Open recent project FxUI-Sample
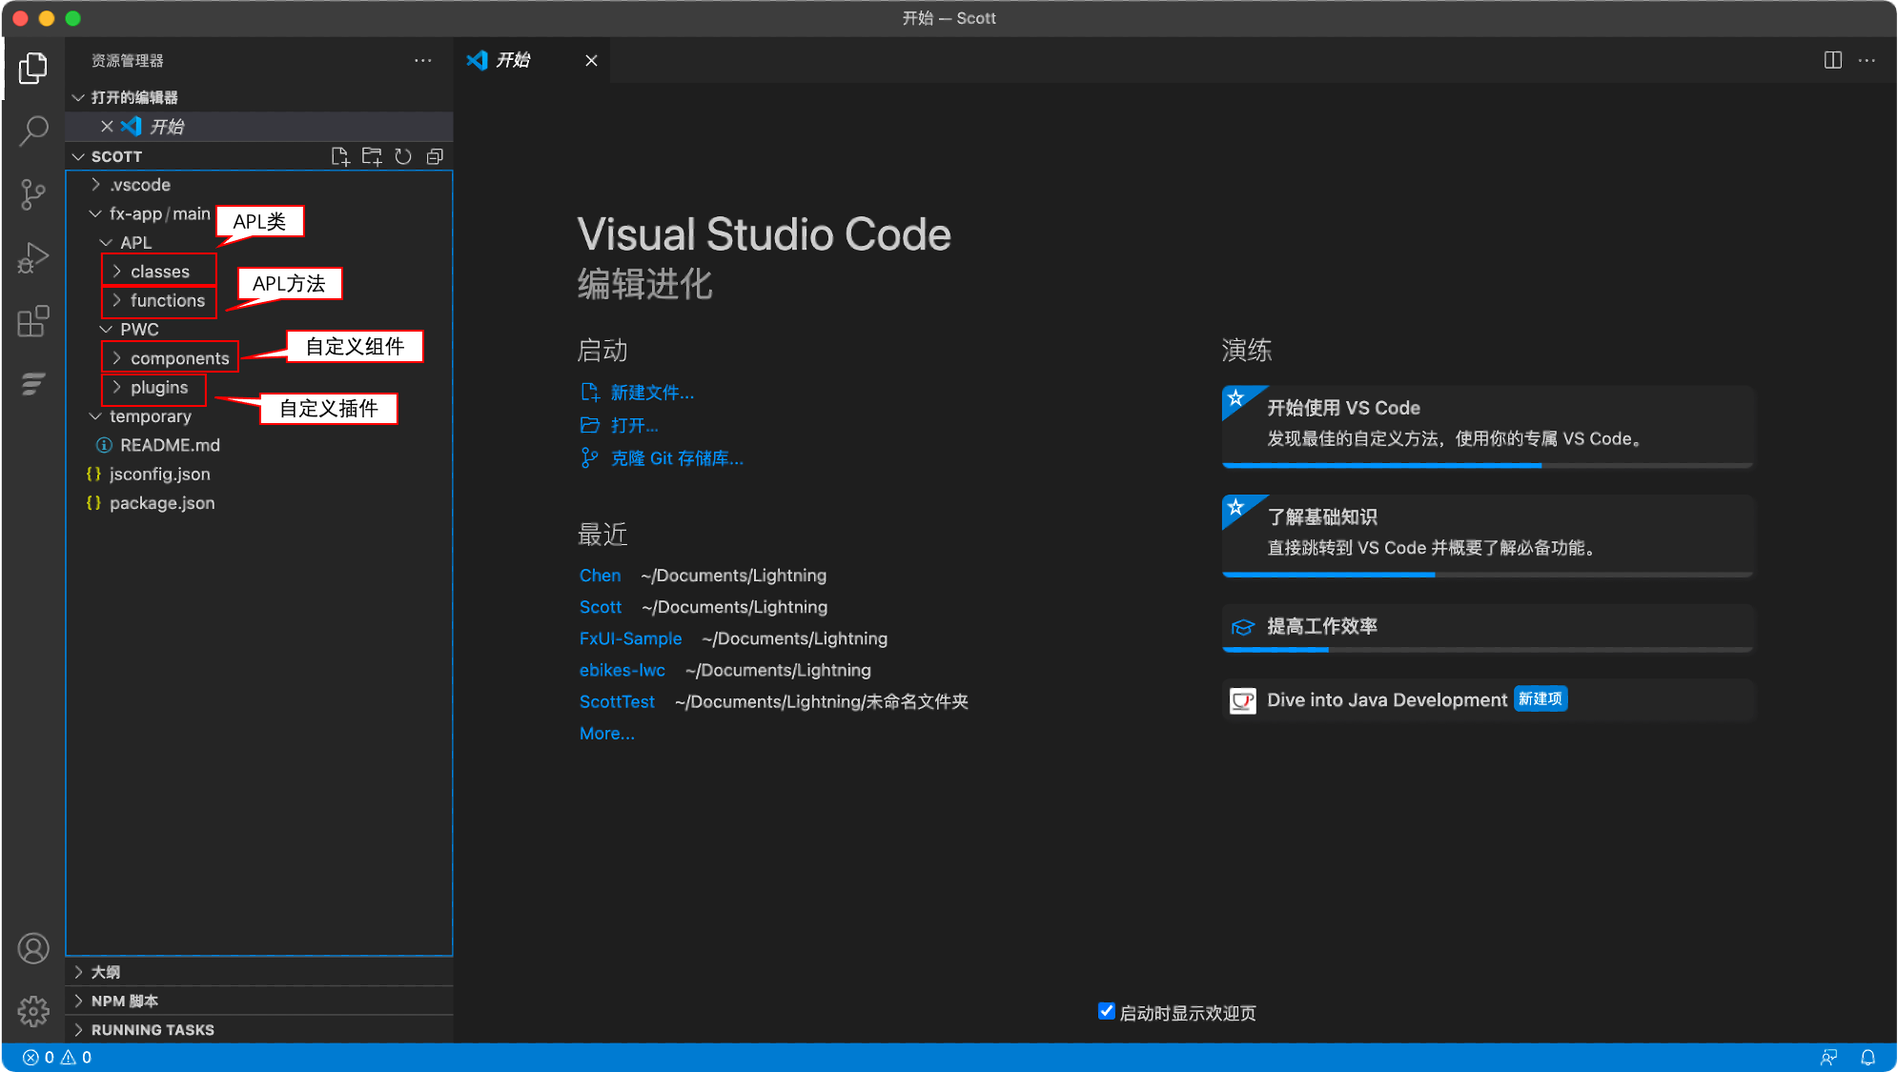1898x1072 pixels. [x=630, y=638]
